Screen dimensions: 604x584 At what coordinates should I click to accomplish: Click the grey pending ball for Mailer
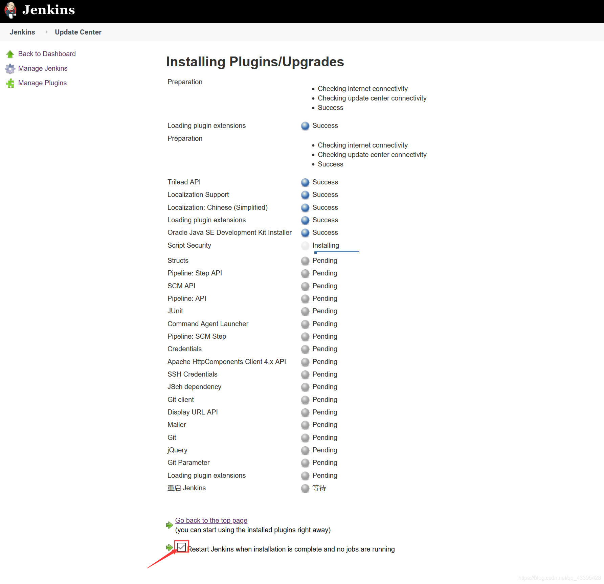click(x=305, y=425)
